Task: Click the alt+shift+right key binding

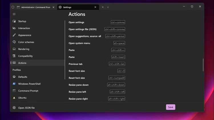Action: point(116,99)
